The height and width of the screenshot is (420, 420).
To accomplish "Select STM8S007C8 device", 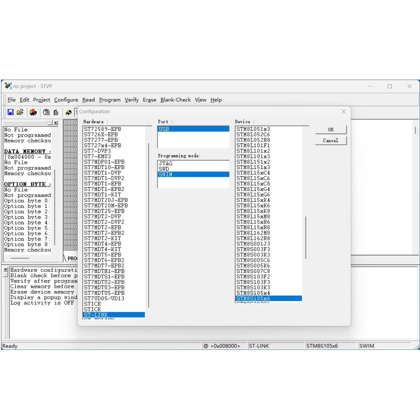I will 268,271.
